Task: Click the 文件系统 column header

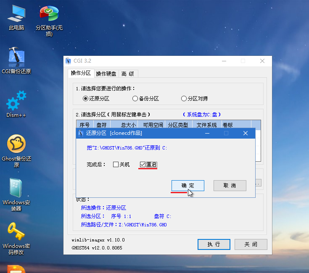Action: [207, 125]
